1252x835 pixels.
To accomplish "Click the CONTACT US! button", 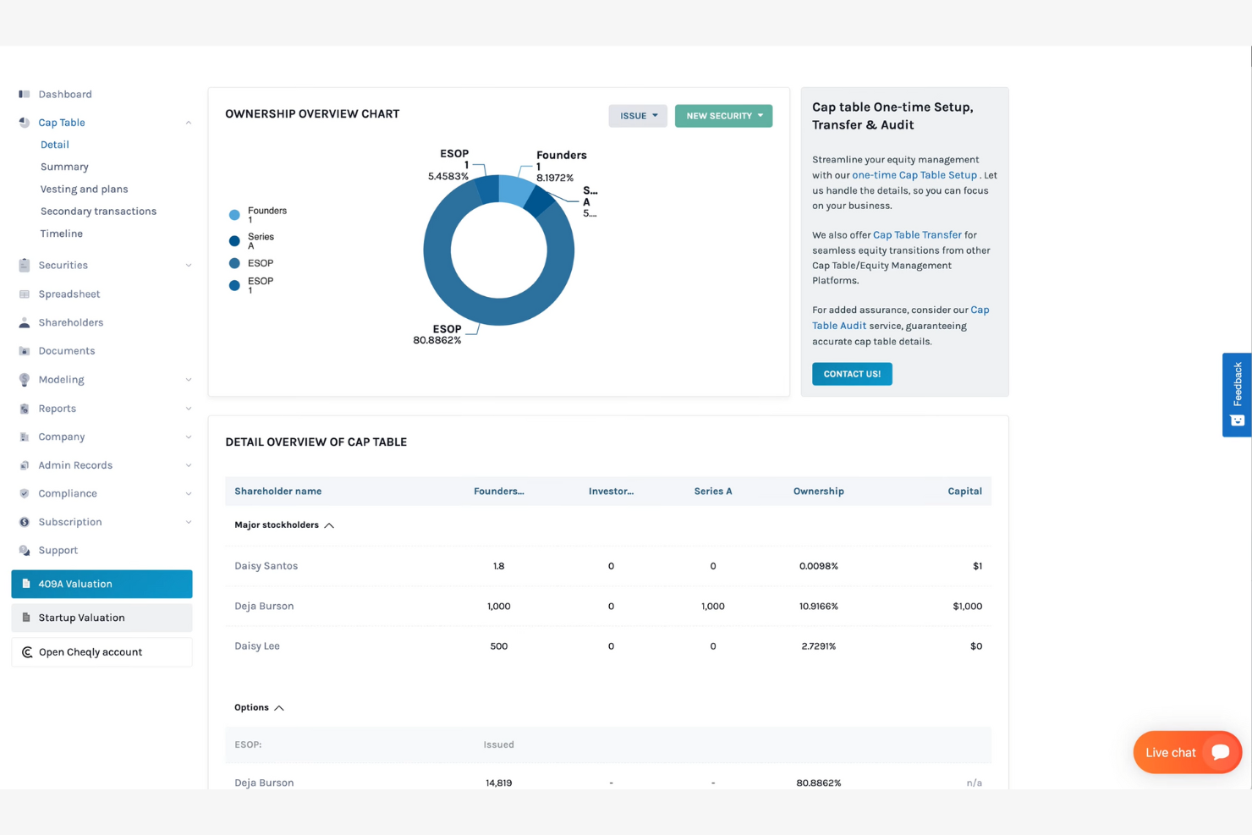I will 852,373.
